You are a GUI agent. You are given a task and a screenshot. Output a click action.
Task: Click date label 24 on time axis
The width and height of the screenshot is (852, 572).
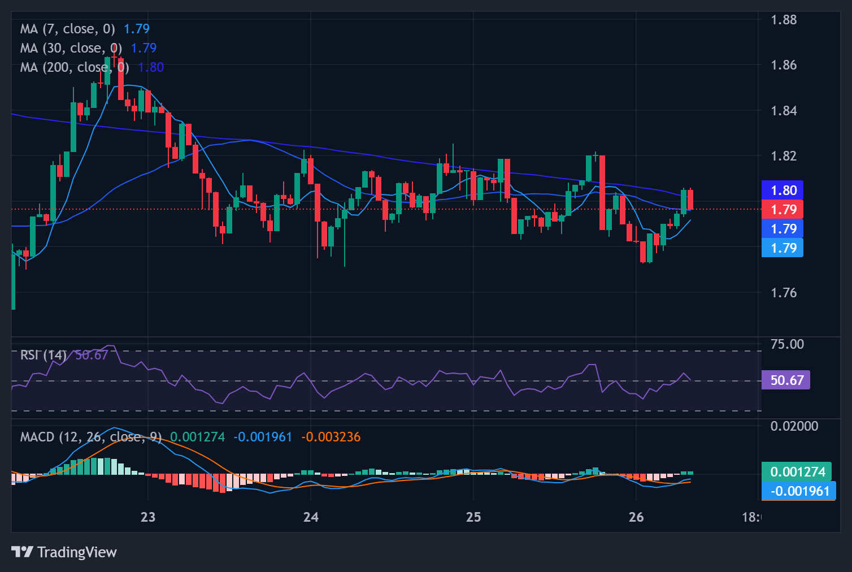(311, 517)
